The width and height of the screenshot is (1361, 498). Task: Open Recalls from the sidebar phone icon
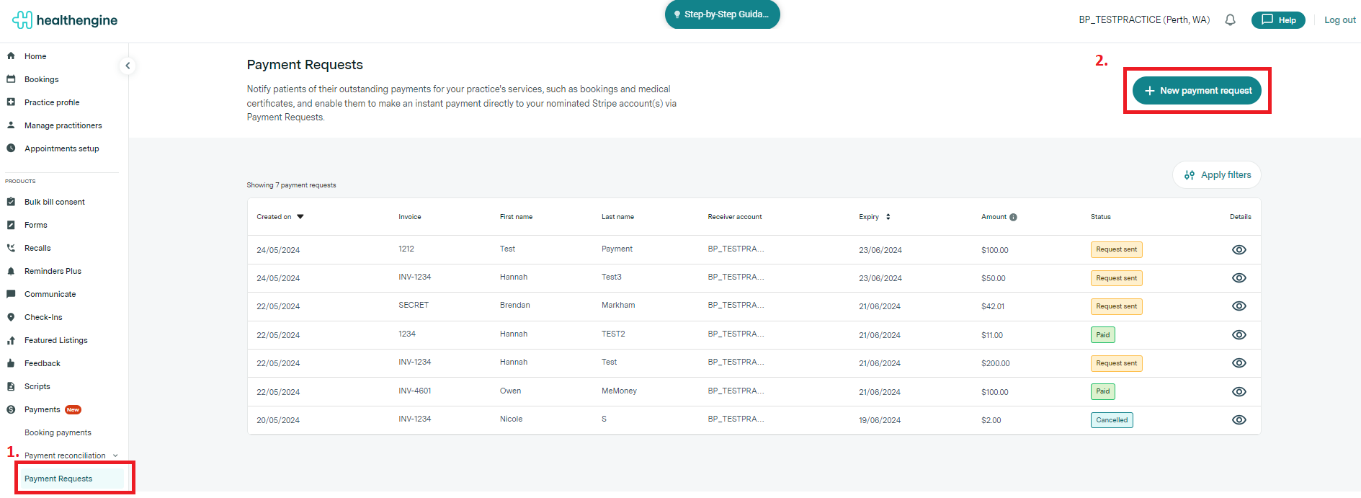pyautogui.click(x=12, y=248)
